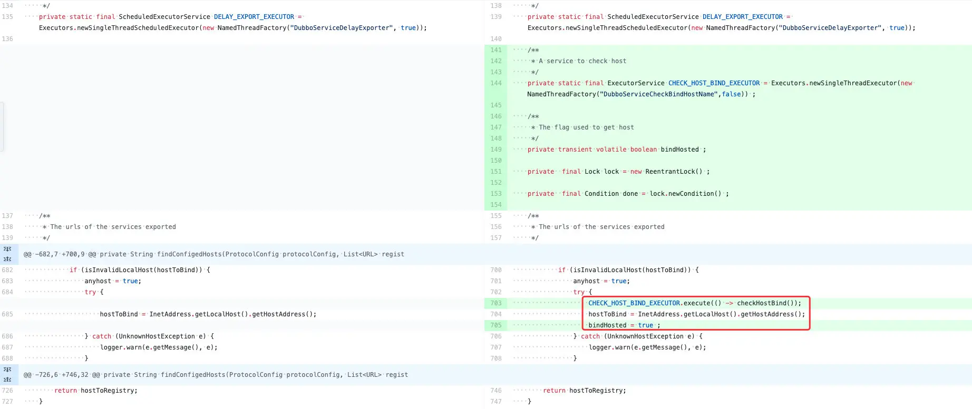Click 'checkHostBind()' call on line 703

pyautogui.click(x=765, y=303)
